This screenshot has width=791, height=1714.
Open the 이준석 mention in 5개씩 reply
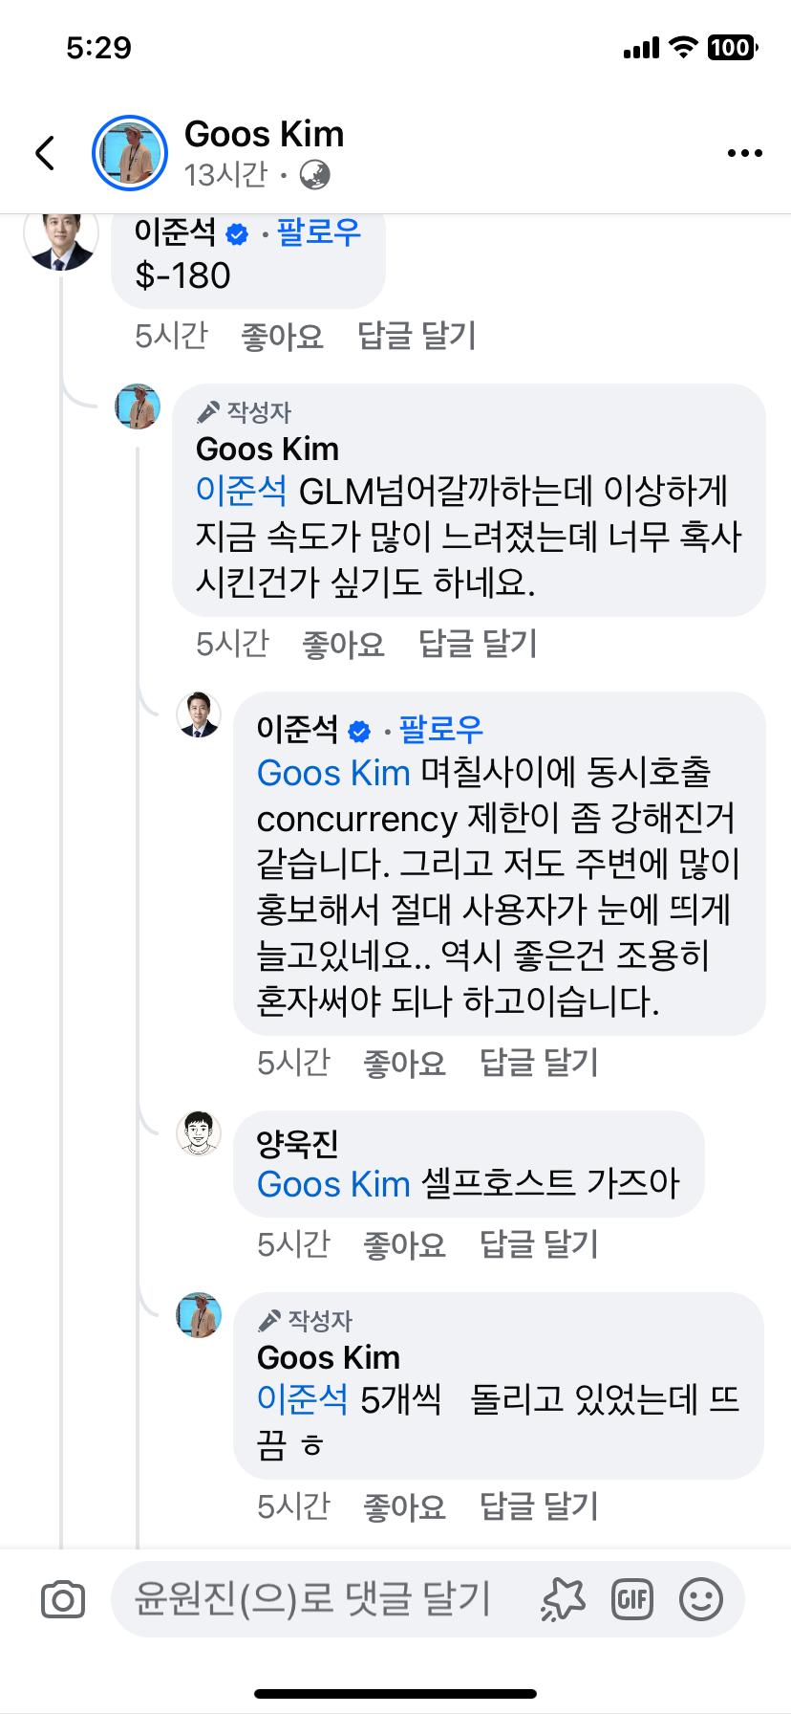click(x=302, y=1399)
